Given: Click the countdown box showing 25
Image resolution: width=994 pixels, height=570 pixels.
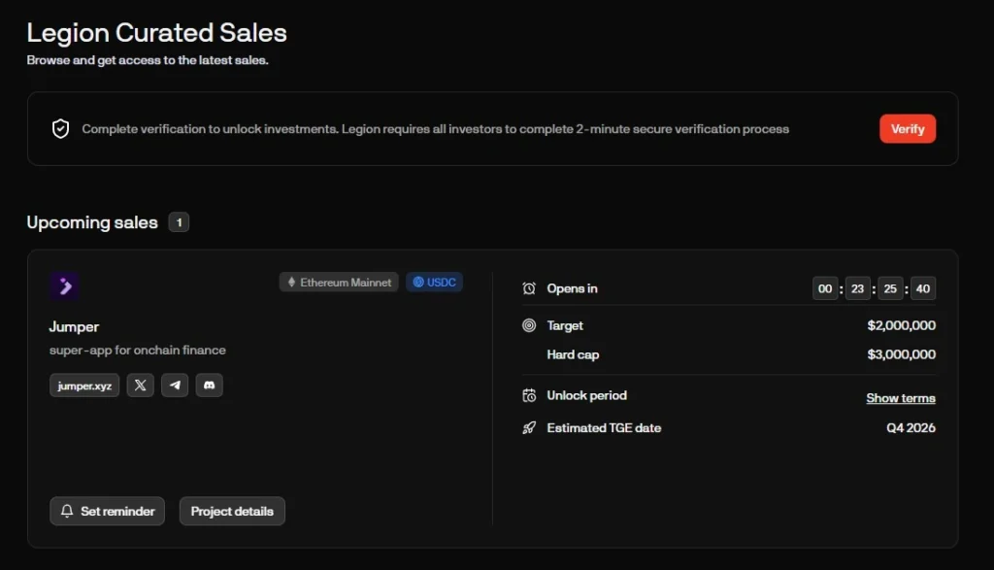Looking at the screenshot, I should [890, 288].
